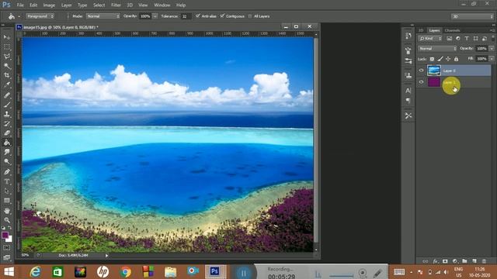Toggle lock image pixels brush icon

click(440, 59)
